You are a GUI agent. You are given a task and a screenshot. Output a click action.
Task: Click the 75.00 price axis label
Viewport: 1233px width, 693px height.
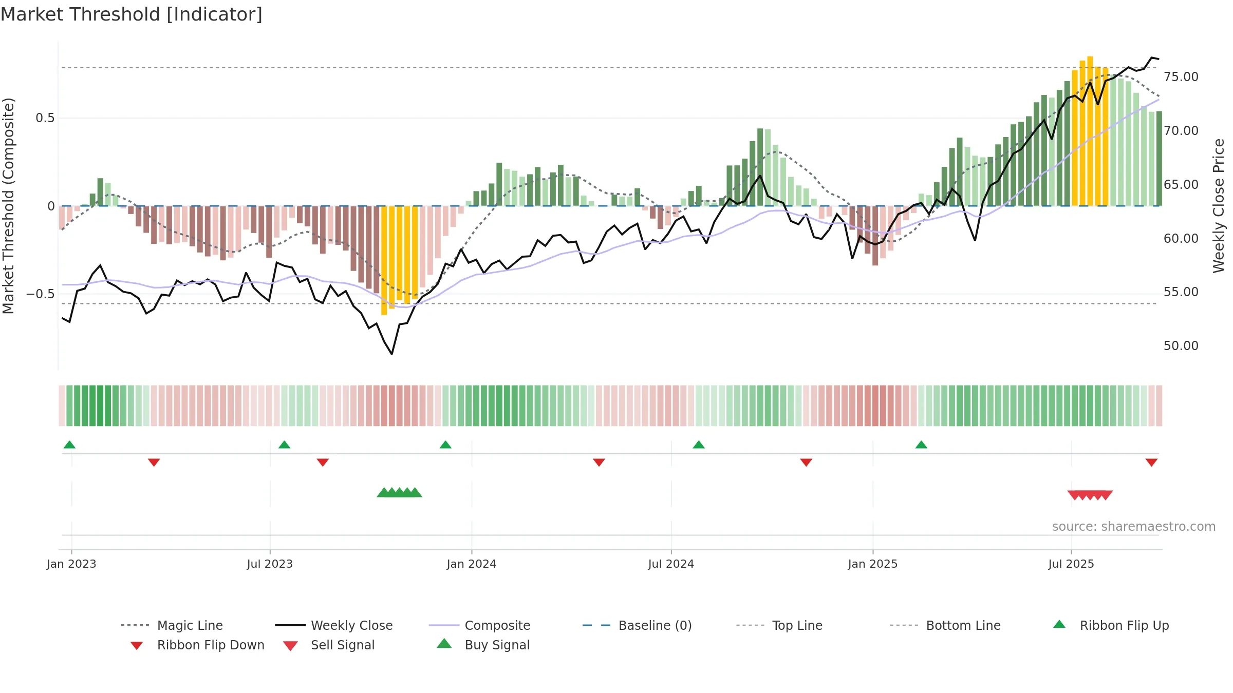pyautogui.click(x=1181, y=77)
